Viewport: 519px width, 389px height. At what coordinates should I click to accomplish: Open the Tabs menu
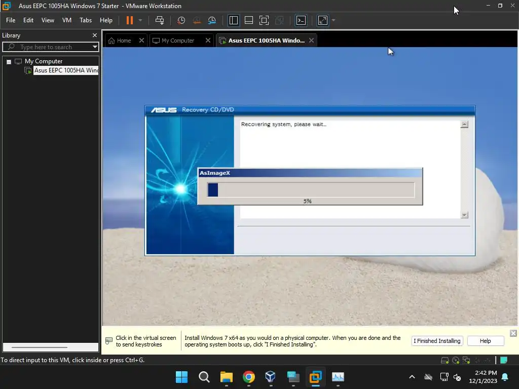[x=85, y=20]
